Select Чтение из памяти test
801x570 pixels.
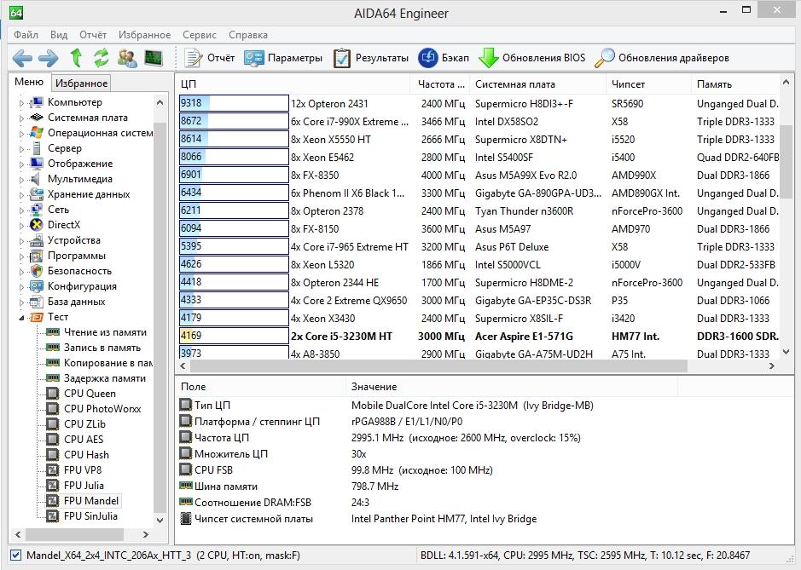coord(105,331)
